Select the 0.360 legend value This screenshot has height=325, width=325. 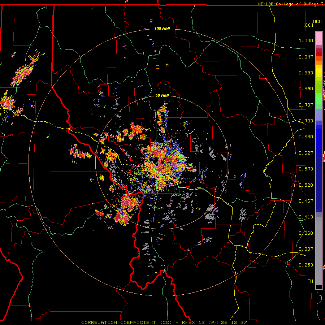(x=306, y=233)
